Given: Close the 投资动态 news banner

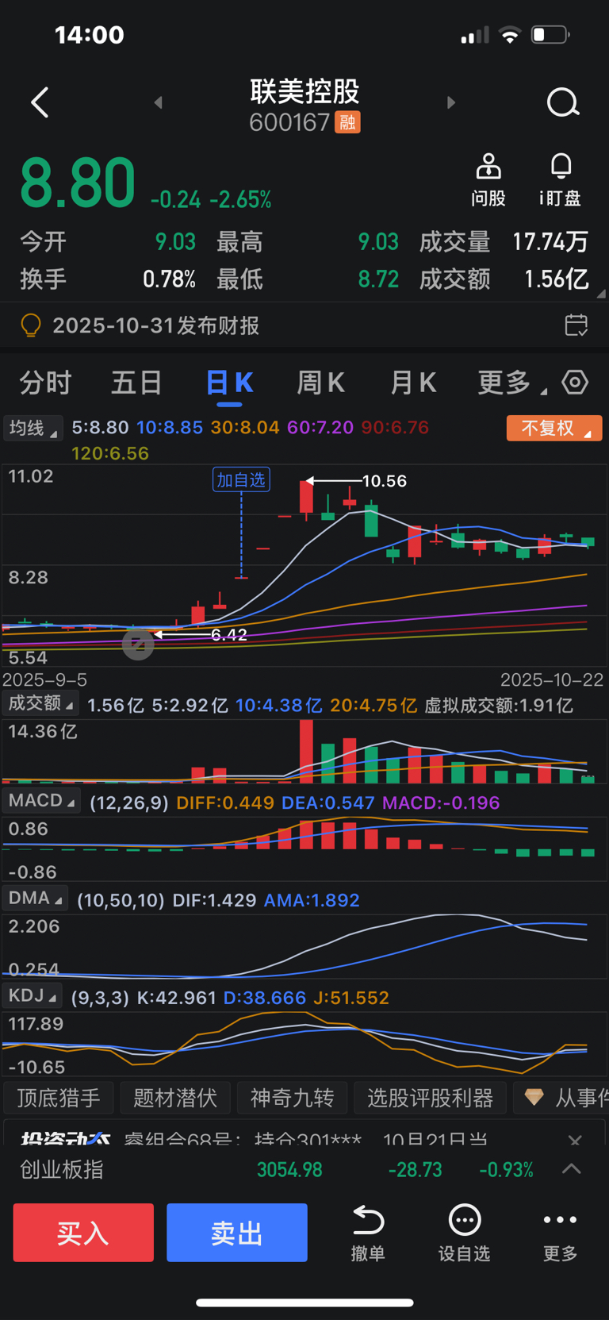Looking at the screenshot, I should point(575,1140).
